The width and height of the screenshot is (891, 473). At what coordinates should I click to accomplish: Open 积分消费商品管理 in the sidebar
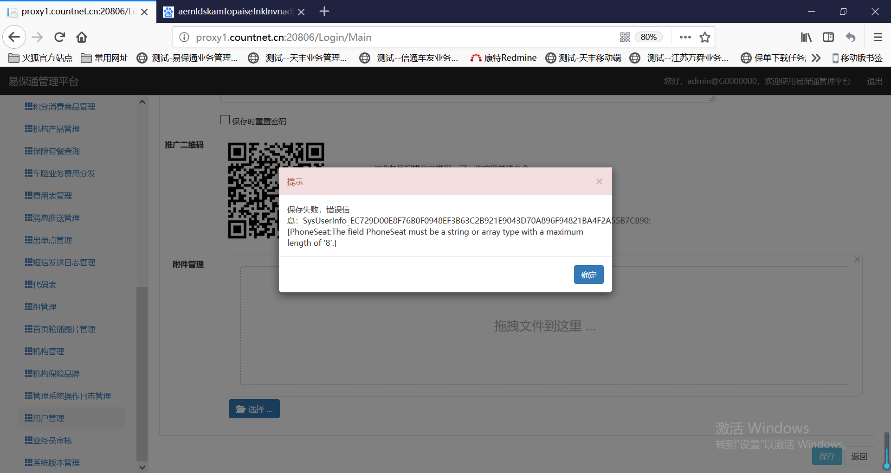click(60, 107)
